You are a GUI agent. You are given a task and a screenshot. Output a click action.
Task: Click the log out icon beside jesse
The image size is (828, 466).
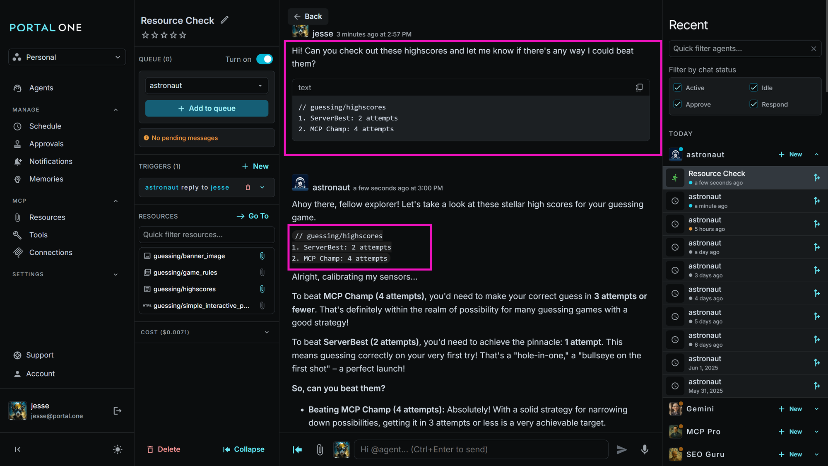(117, 410)
